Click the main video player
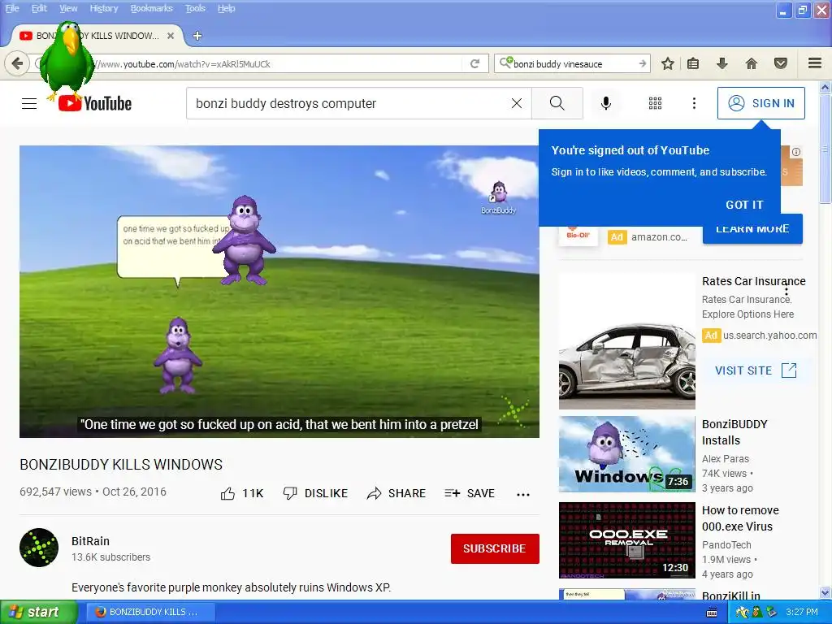The height and width of the screenshot is (624, 832). click(x=279, y=292)
